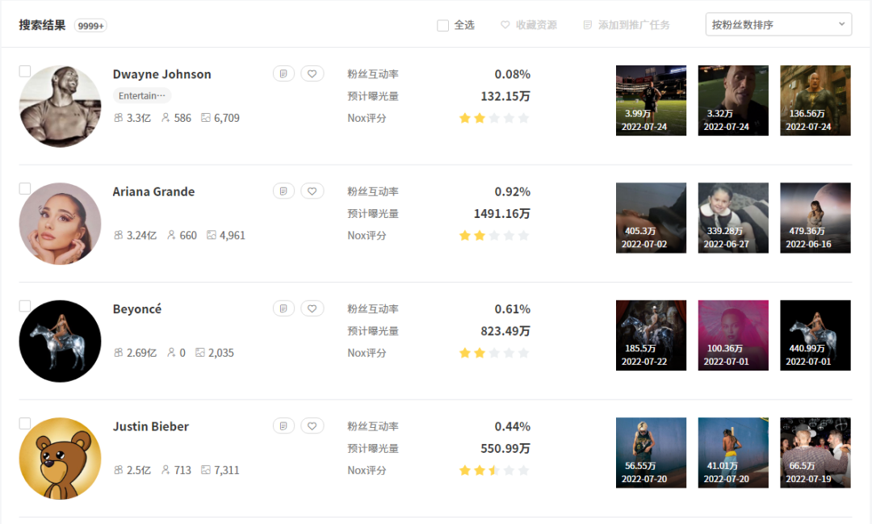872x524 pixels.
Task: Open Beyoncé post dated 2022-07-22
Action: click(652, 335)
